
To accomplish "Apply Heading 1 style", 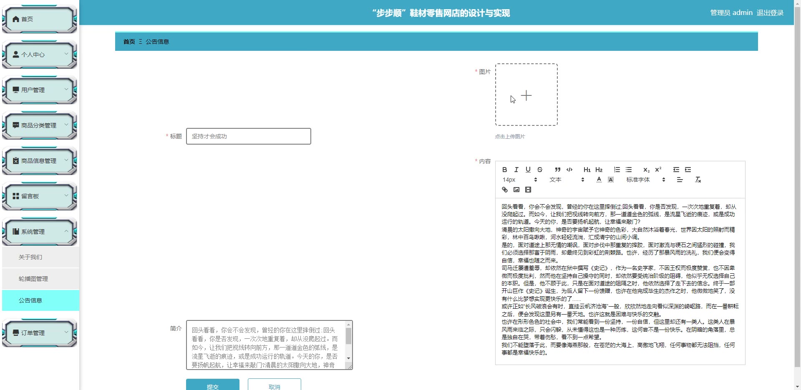I will point(587,170).
